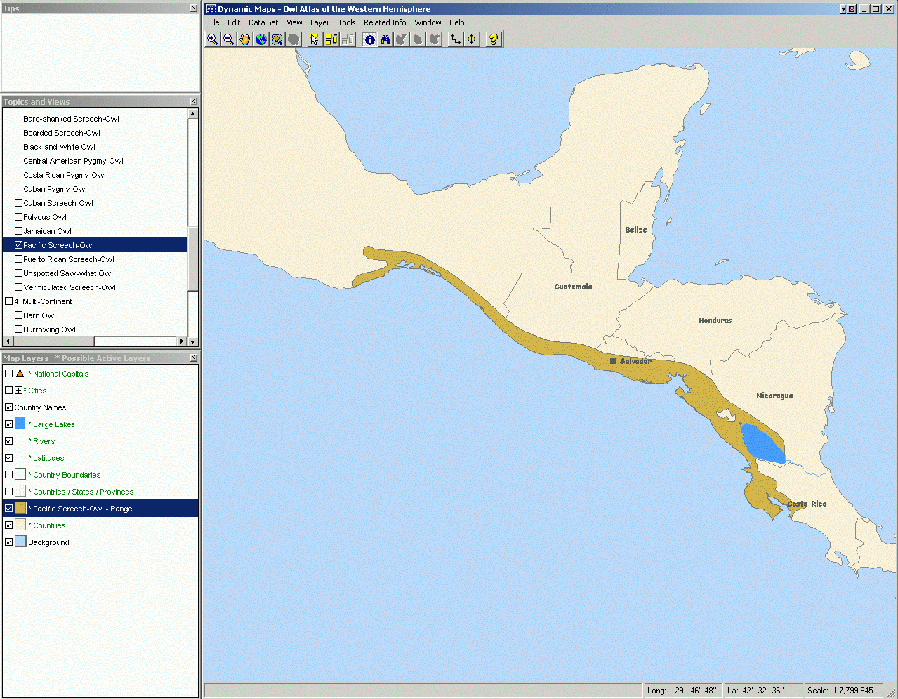This screenshot has width=898, height=699.
Task: Click the Topics list scroll-up arrow
Action: point(193,114)
